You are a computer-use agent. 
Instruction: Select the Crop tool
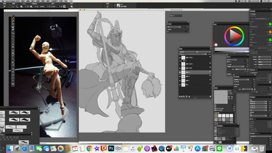[13, 47]
